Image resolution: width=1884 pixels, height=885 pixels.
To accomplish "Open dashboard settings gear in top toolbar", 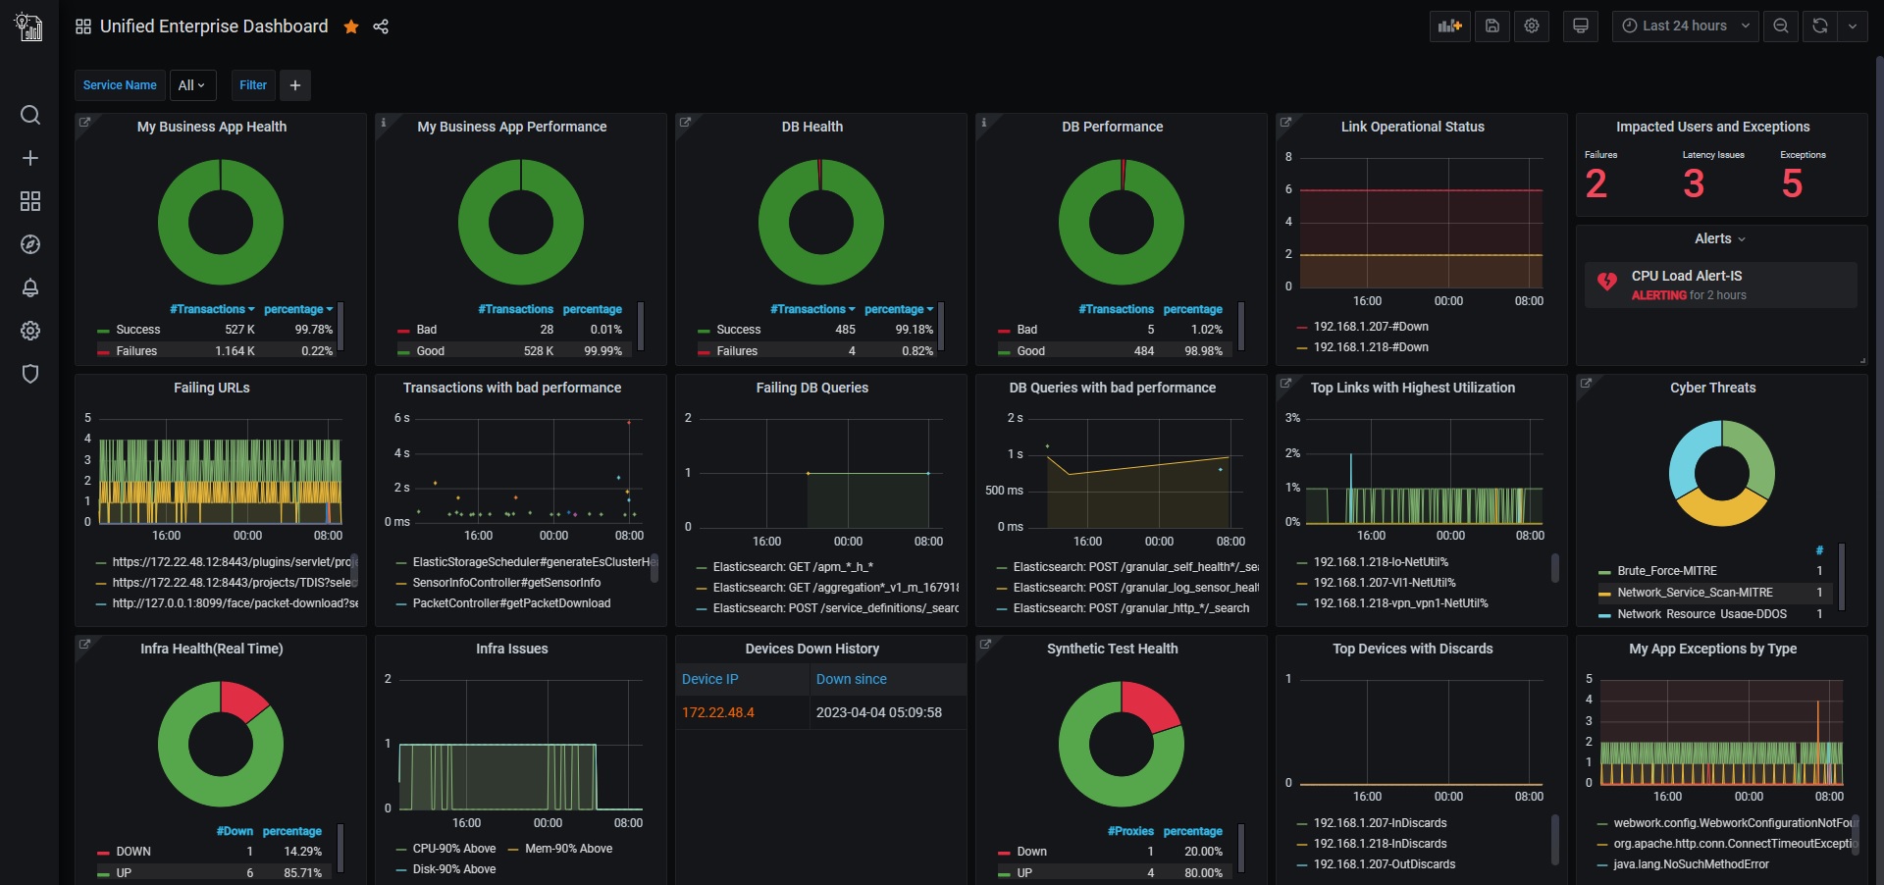I will (1532, 26).
